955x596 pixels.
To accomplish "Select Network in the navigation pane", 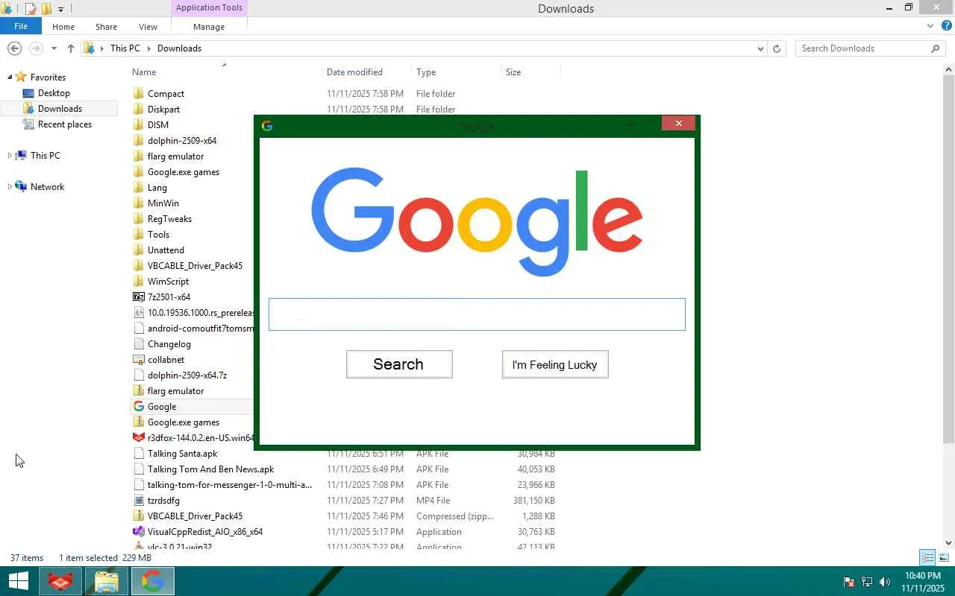I will [47, 187].
